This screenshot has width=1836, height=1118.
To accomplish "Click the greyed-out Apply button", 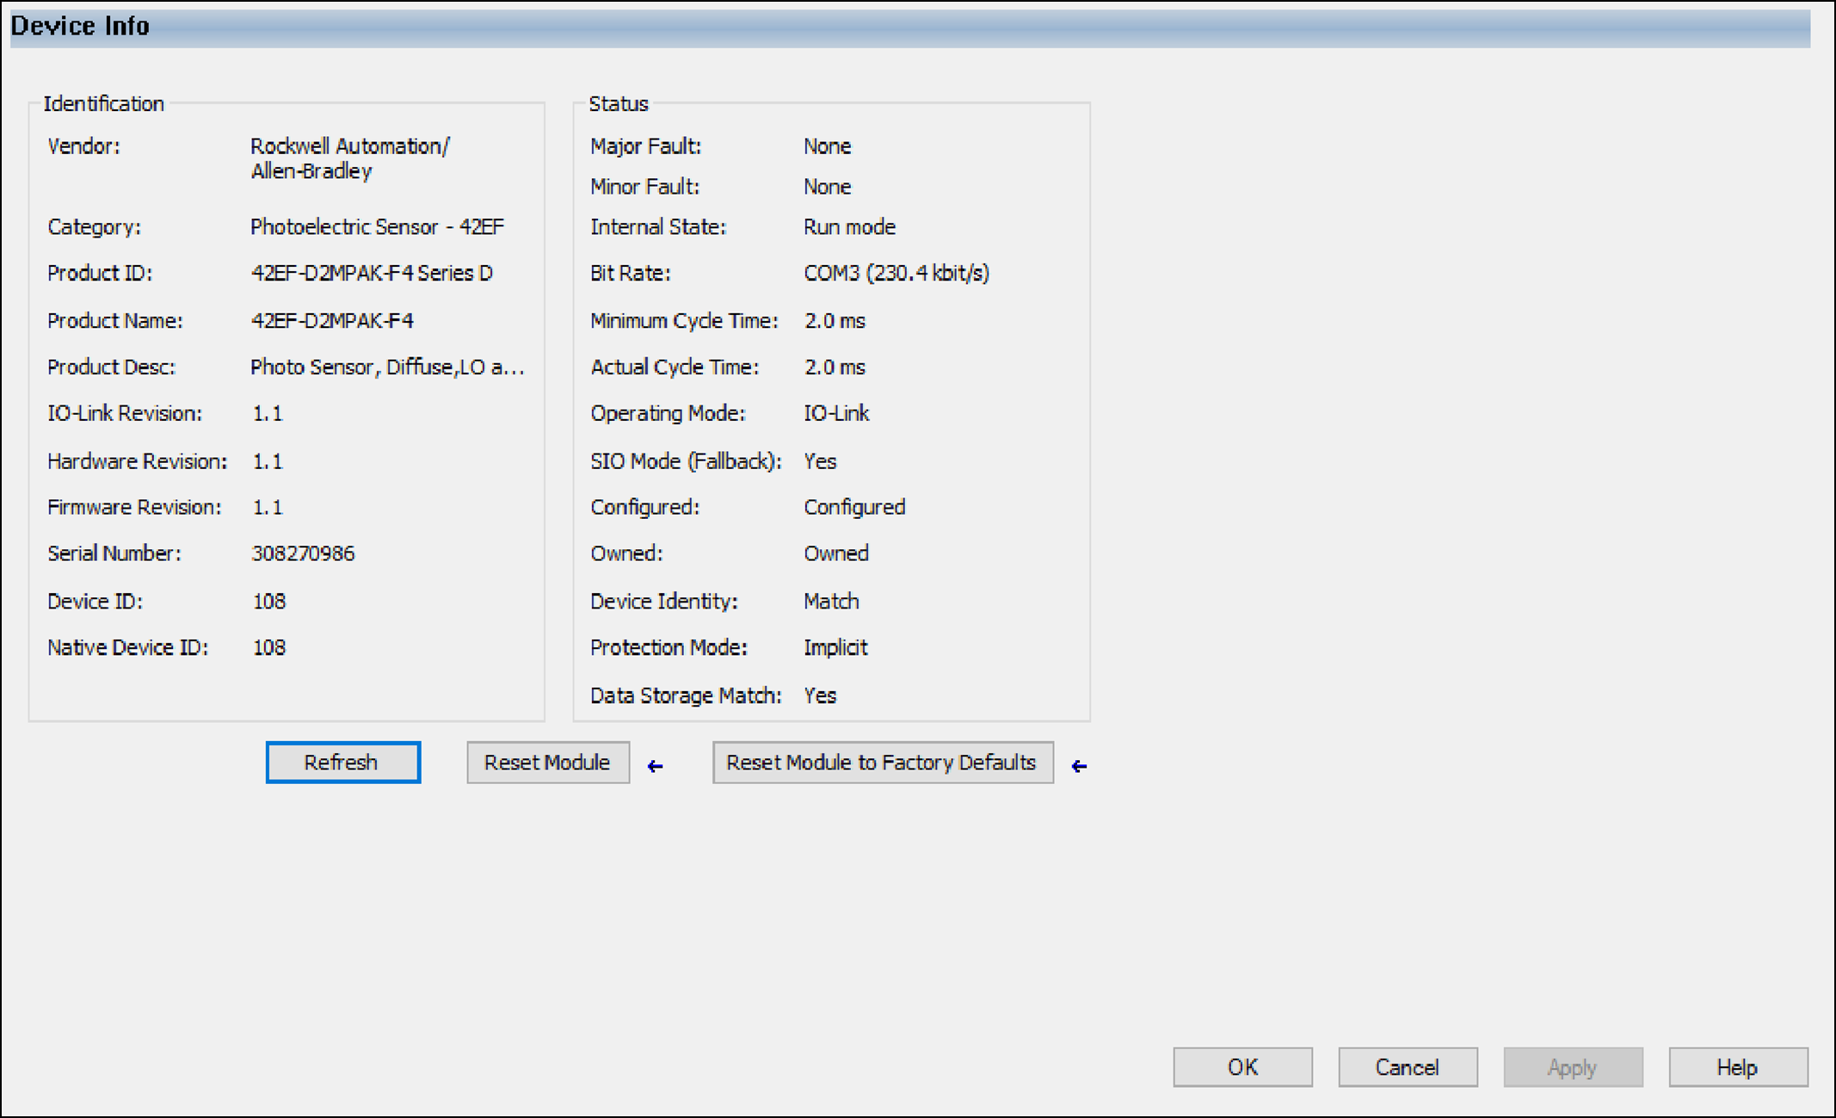I will pyautogui.click(x=1573, y=1067).
